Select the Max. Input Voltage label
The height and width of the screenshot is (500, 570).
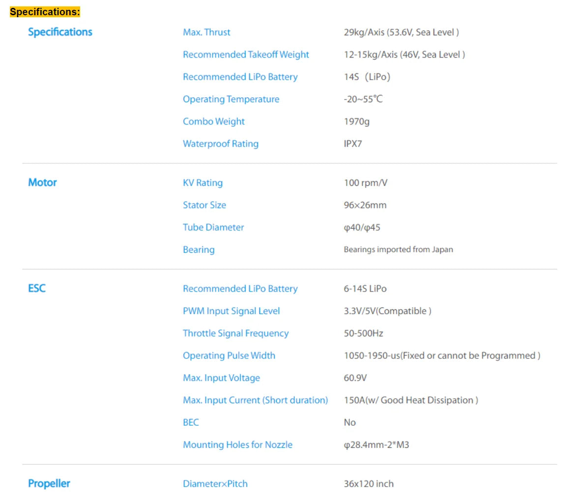pos(222,378)
